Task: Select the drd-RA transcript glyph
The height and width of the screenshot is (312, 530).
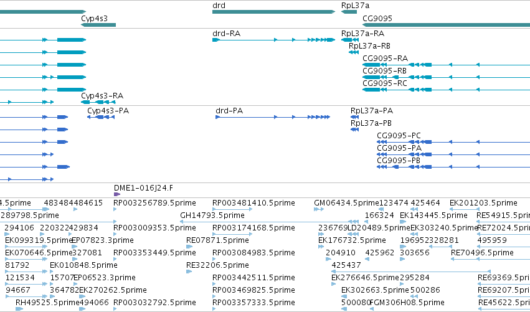Action: pyautogui.click(x=273, y=40)
